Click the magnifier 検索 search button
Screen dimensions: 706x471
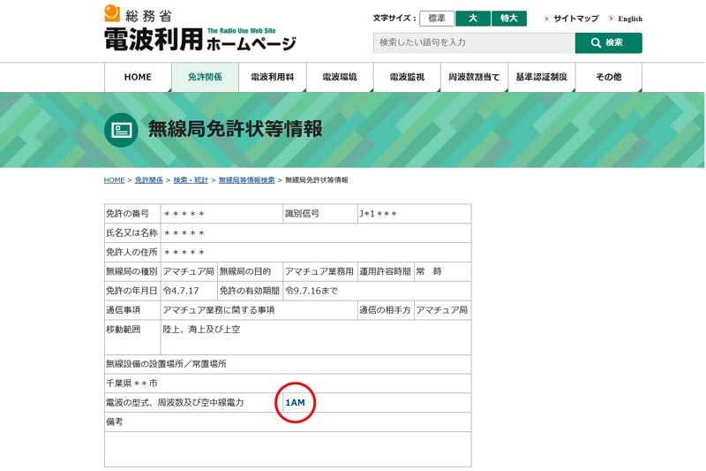(608, 42)
